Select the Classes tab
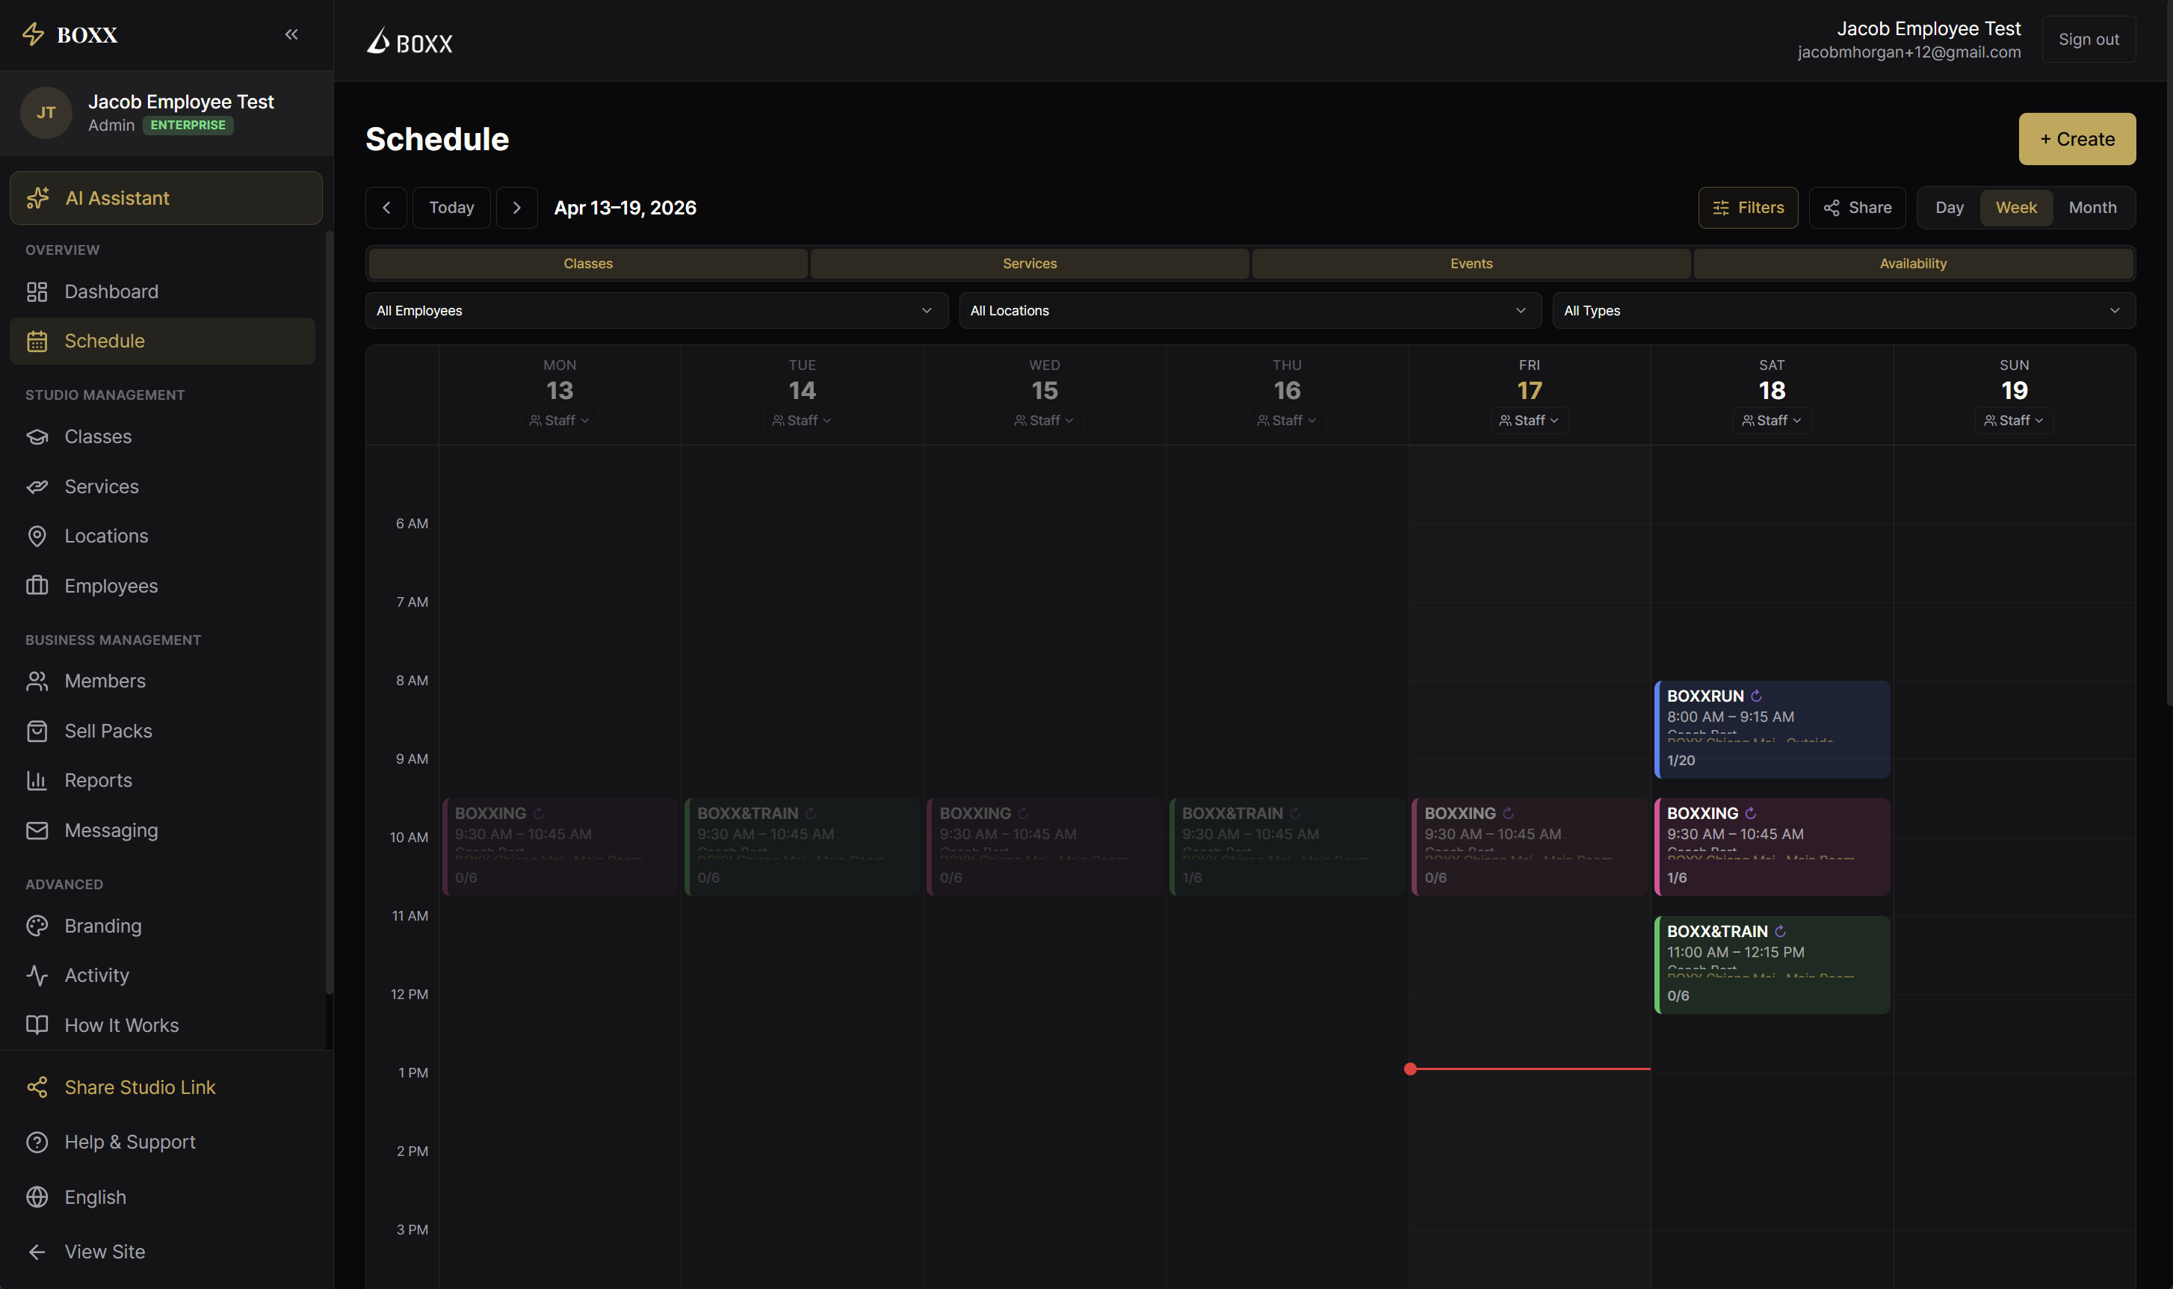2173x1289 pixels. pyautogui.click(x=588, y=264)
